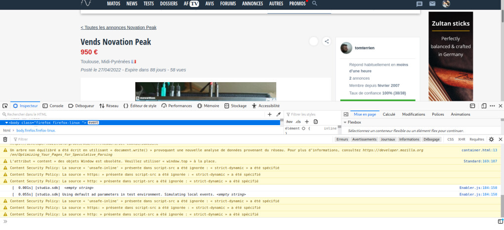Open the Standard:169:107 source link
This screenshot has width=504, height=230.
(480, 161)
